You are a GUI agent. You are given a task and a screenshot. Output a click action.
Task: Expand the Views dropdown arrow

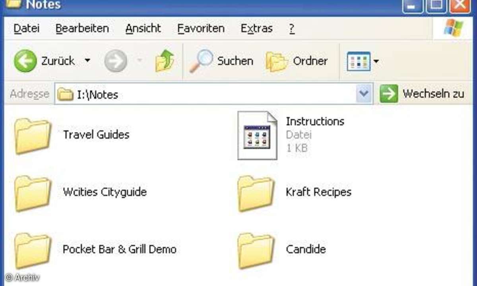376,62
